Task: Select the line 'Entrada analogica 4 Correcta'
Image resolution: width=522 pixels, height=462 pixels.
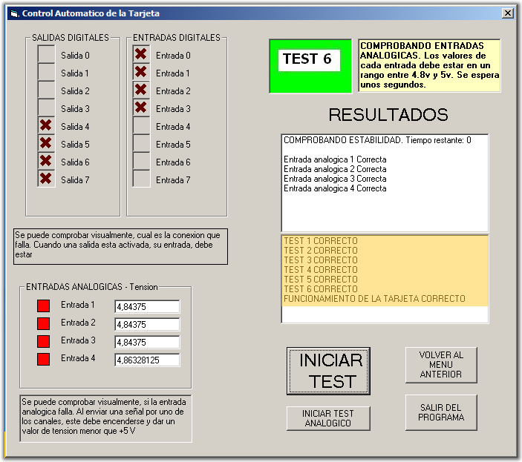Action: [335, 188]
